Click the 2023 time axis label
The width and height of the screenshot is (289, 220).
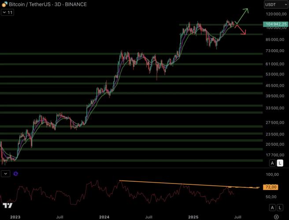(15, 217)
